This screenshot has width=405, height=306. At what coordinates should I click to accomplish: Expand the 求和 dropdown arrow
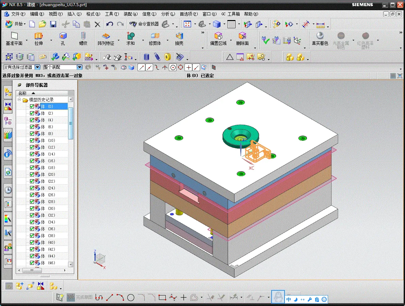(143, 40)
